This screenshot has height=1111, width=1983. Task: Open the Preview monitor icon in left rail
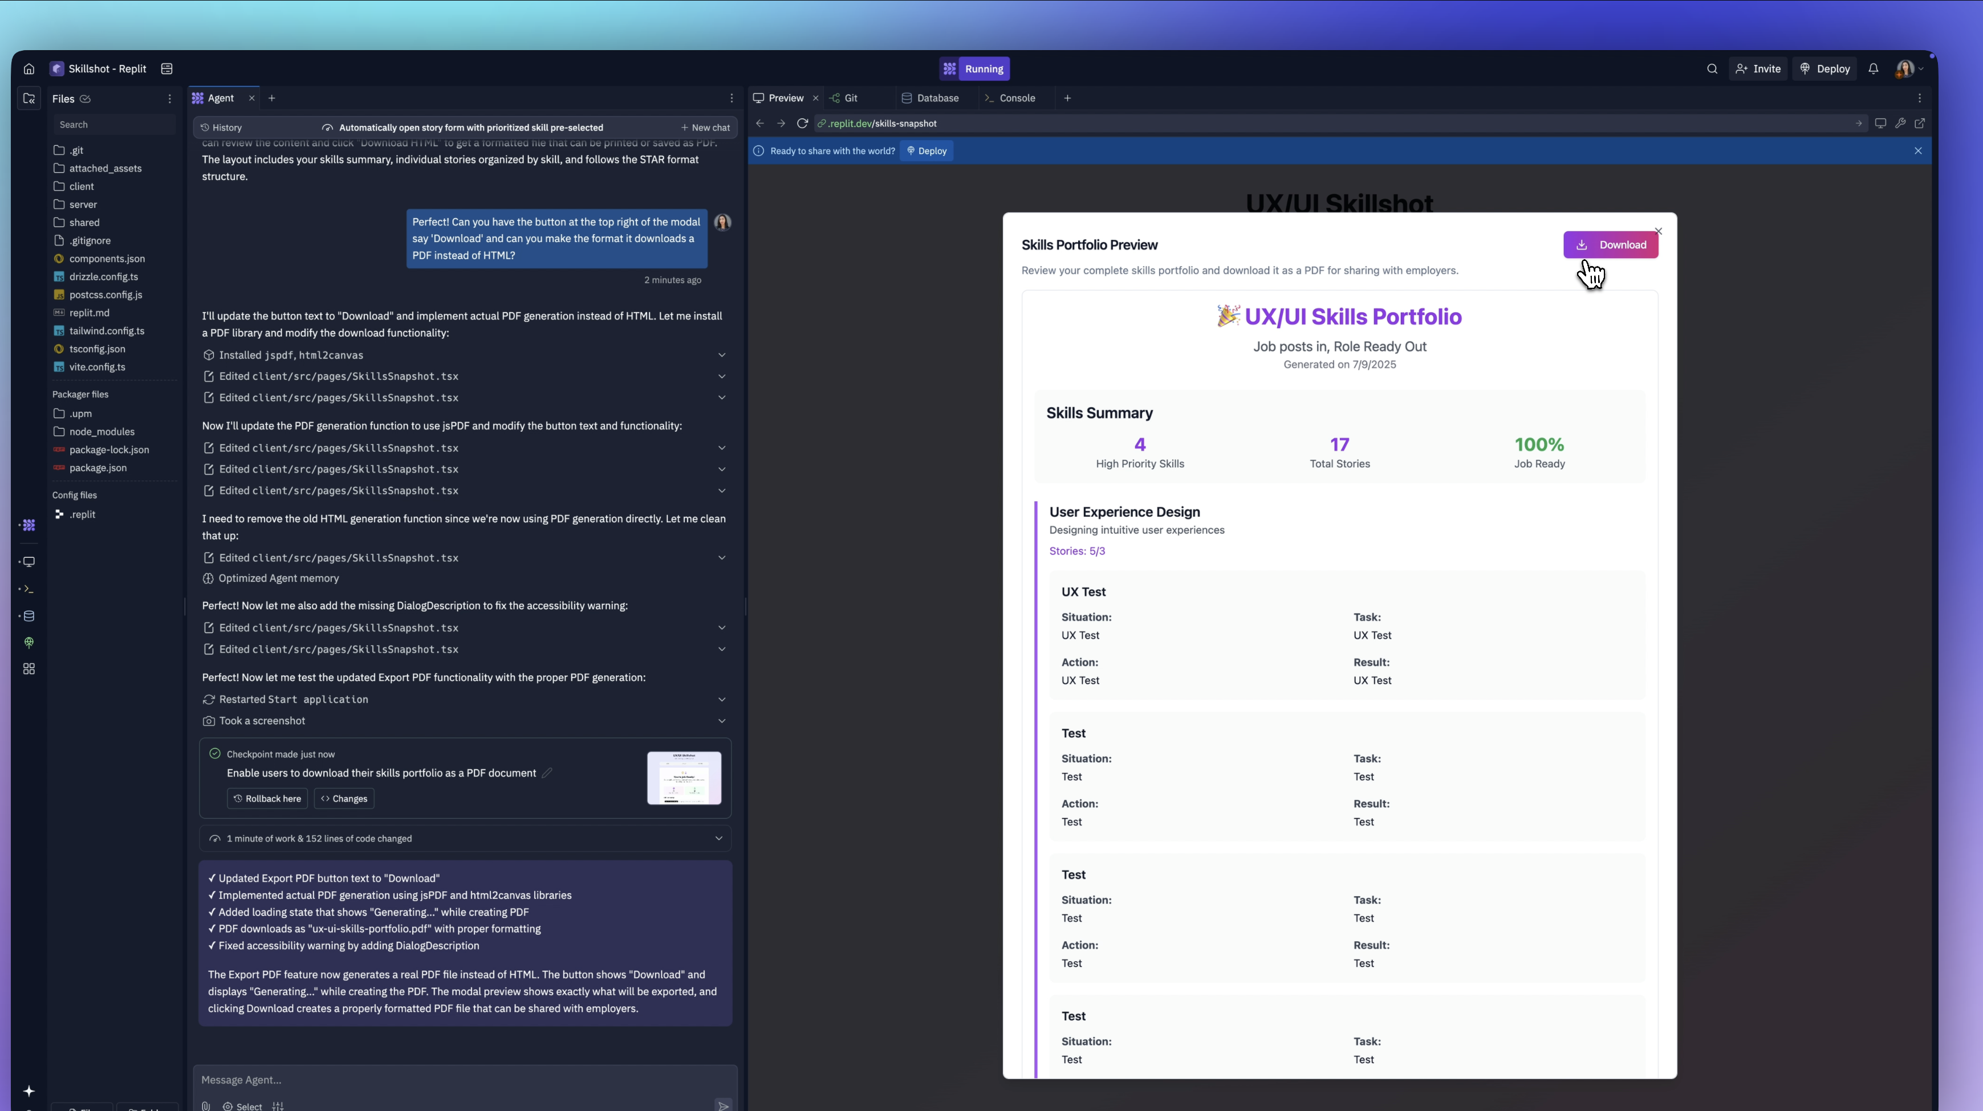29,562
